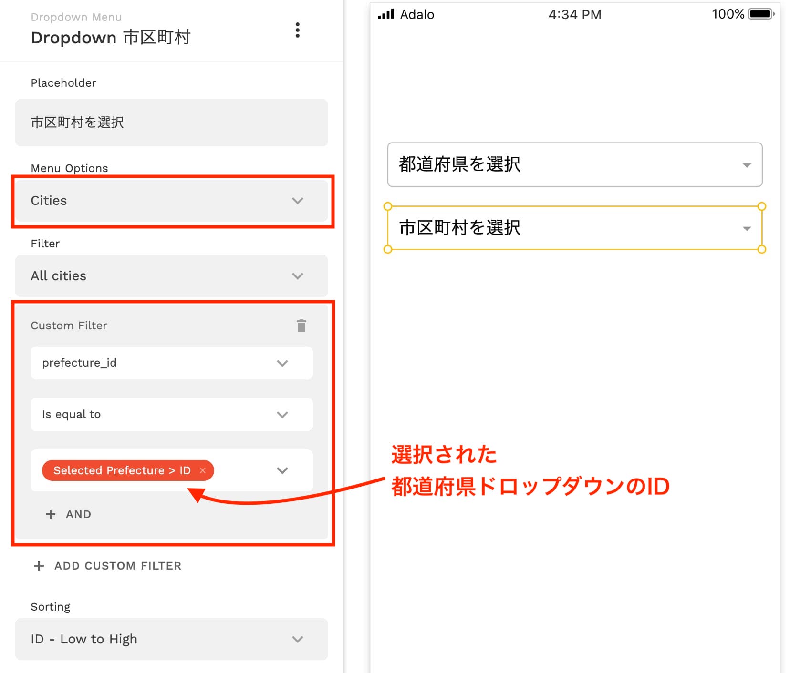Click the 100% battery text
The width and height of the screenshot is (790, 673).
tap(728, 14)
